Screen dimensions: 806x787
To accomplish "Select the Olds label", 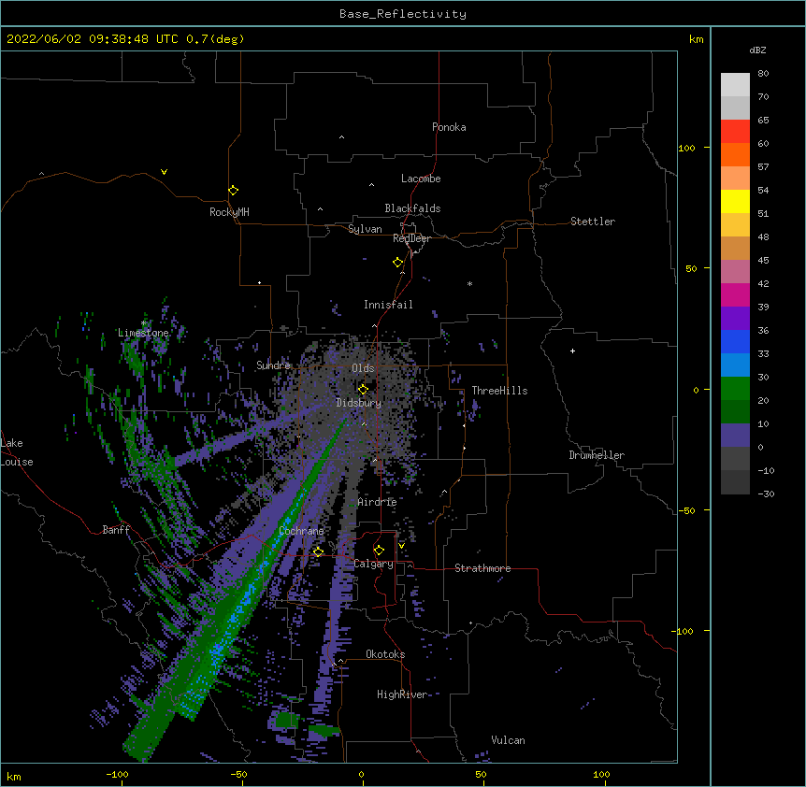I will (363, 368).
